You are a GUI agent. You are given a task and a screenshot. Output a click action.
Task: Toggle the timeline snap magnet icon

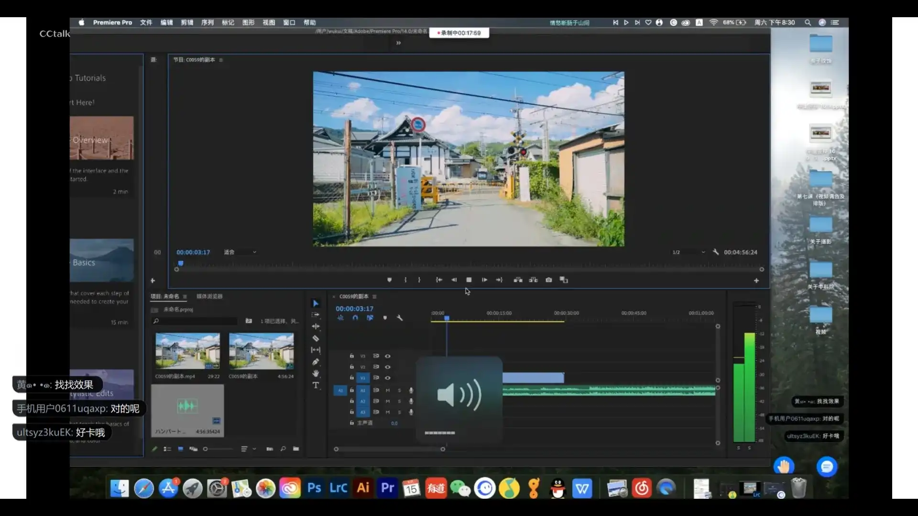coord(355,318)
